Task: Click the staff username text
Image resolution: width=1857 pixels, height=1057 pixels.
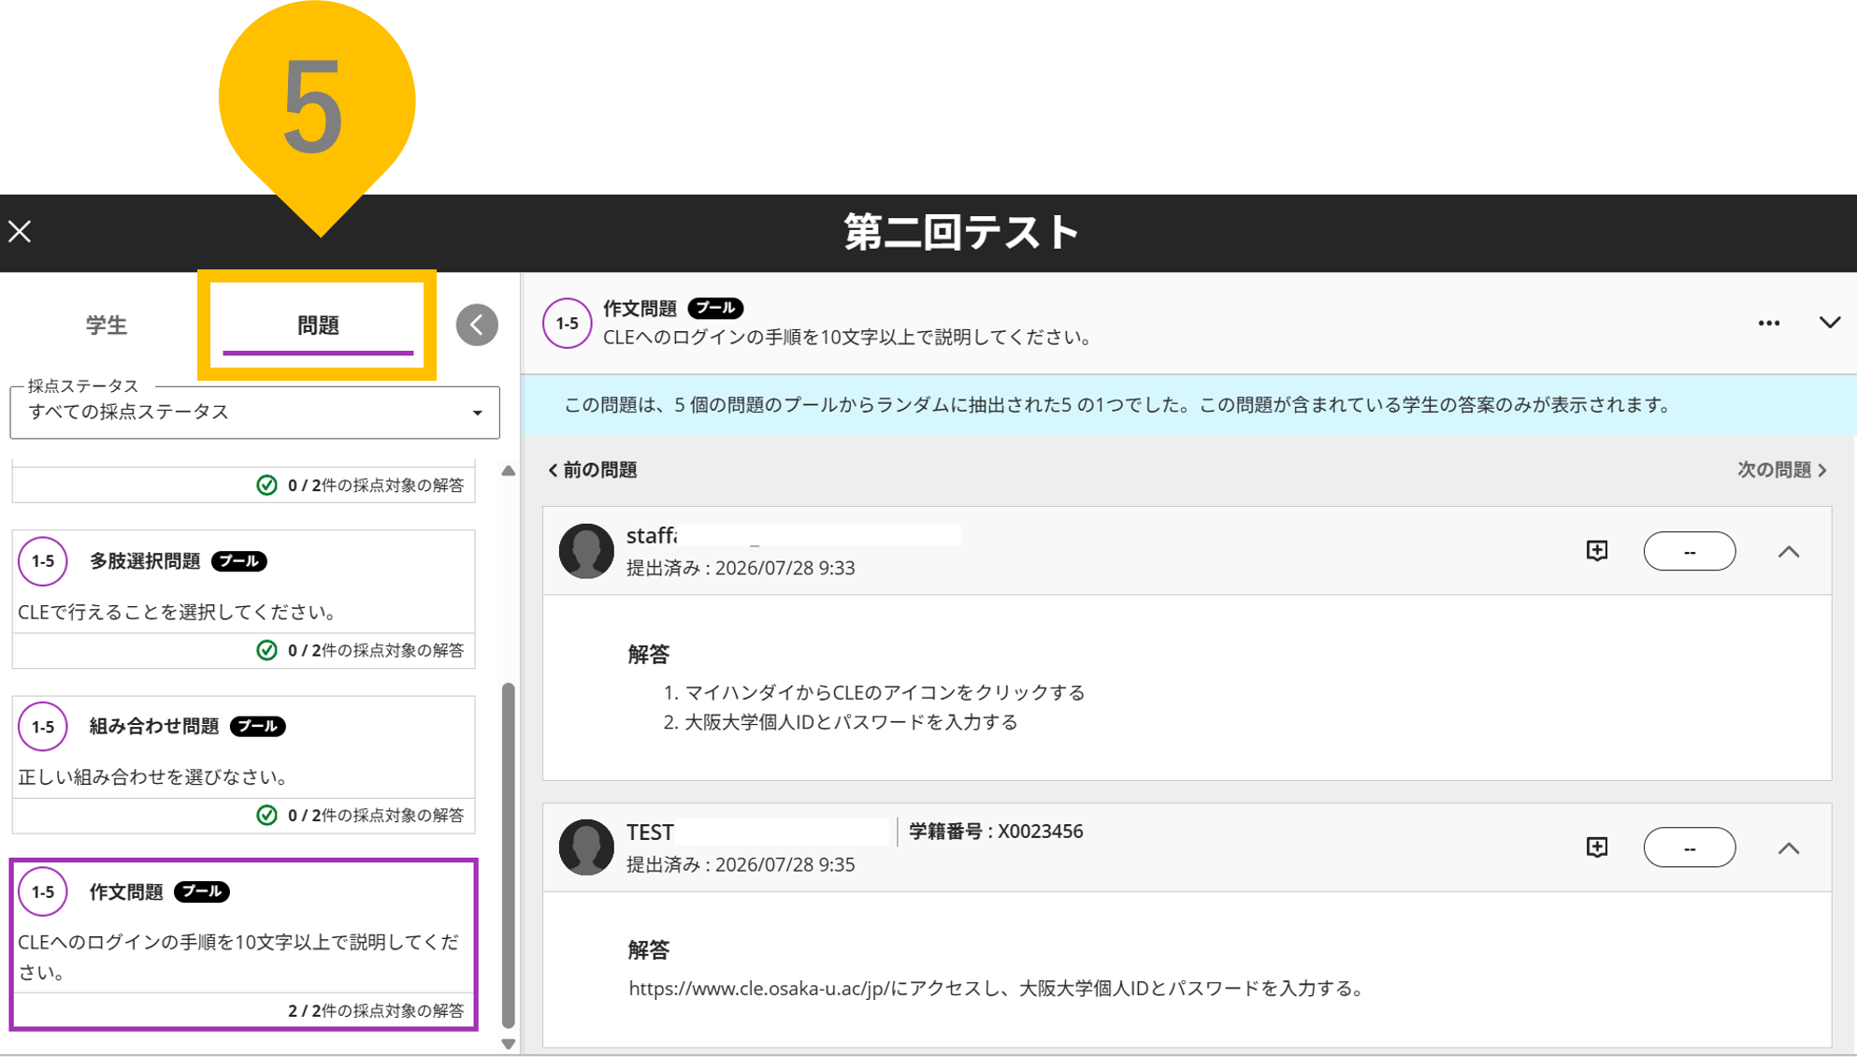Action: point(652,535)
